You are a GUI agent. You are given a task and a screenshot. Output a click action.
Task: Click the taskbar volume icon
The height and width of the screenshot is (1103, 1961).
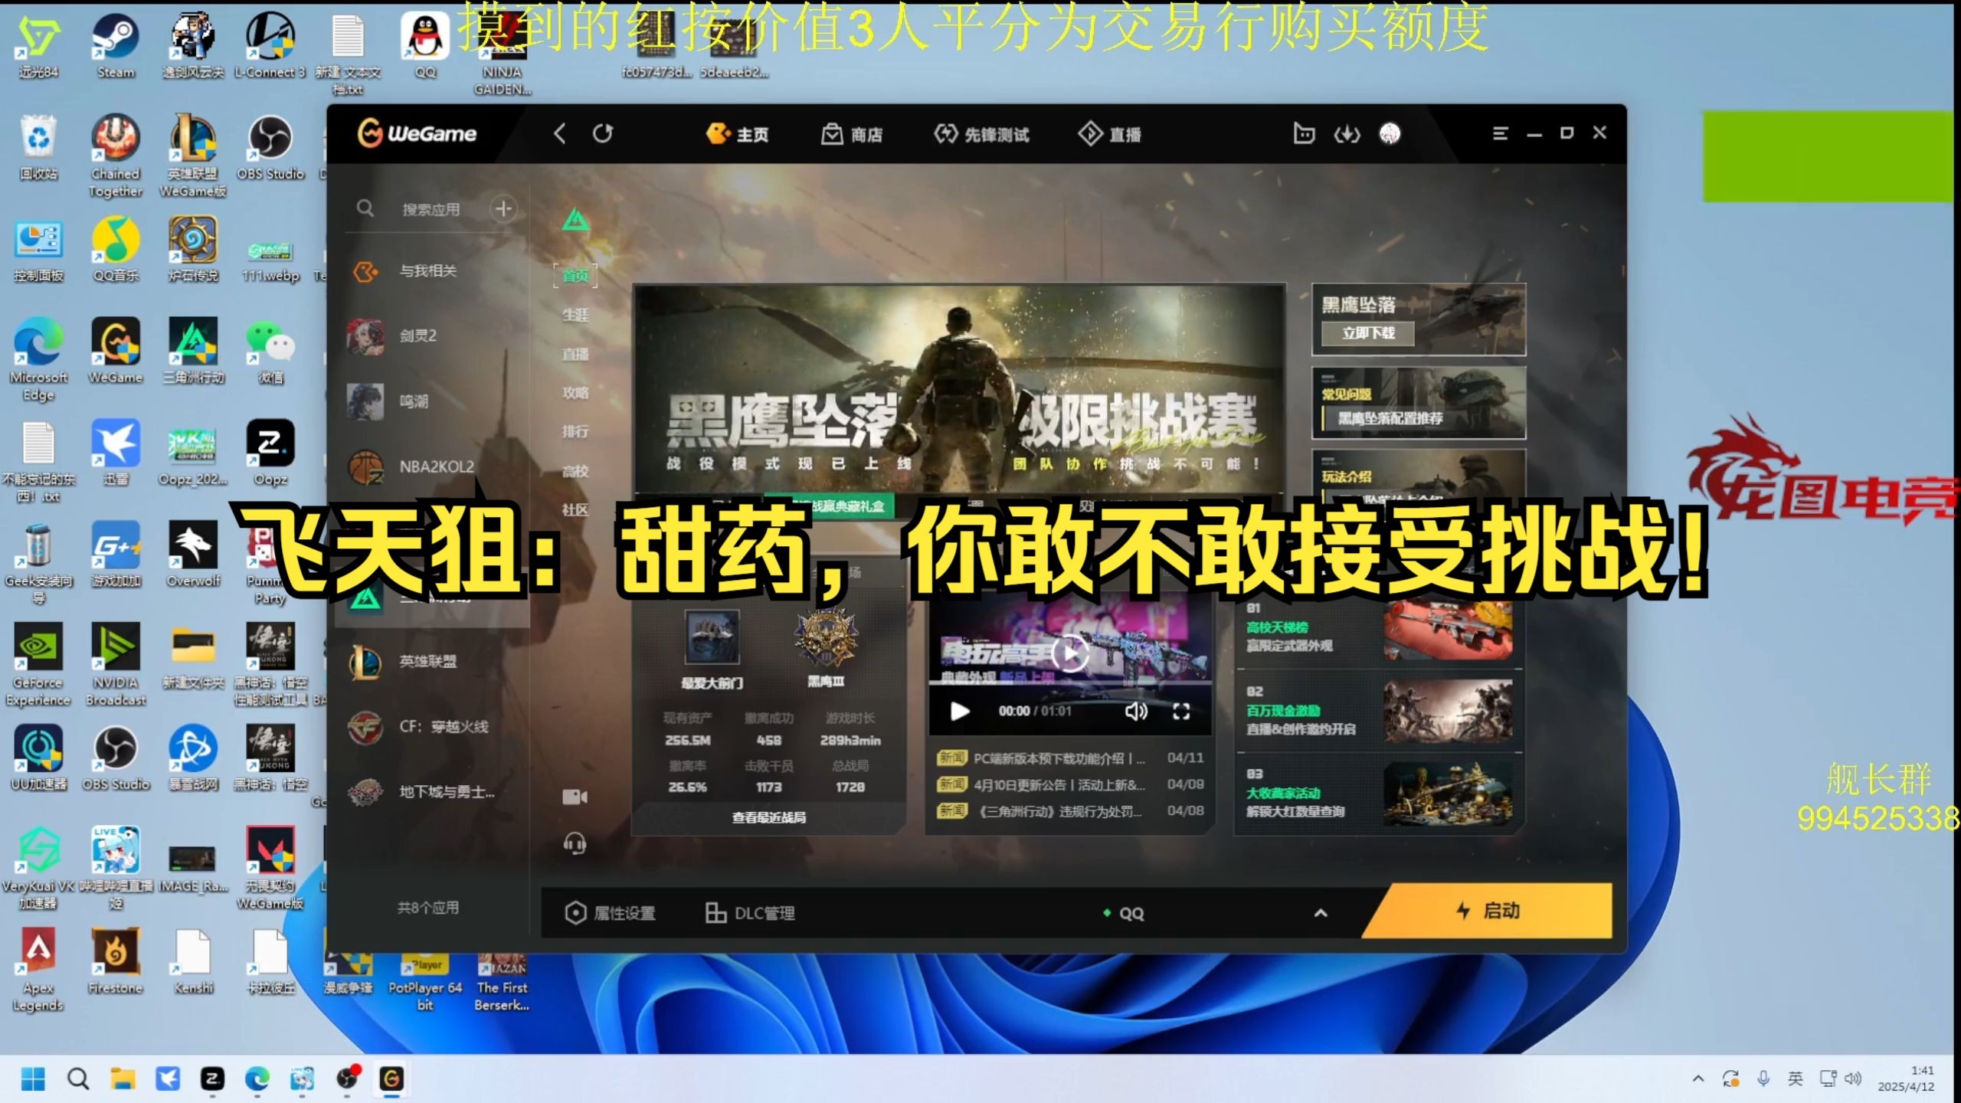click(x=1852, y=1079)
